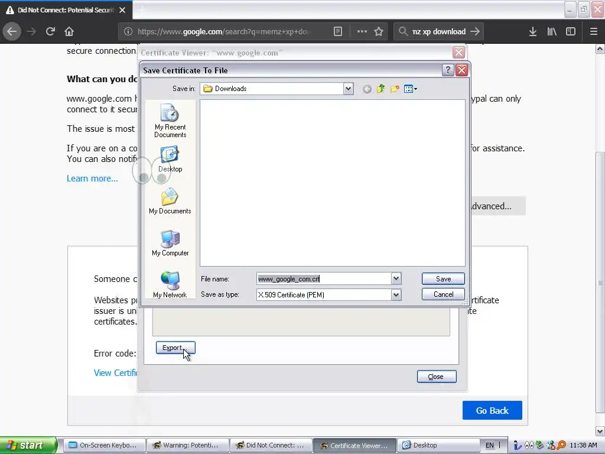
Task: Toggle Firefox sidebar icon
Action: [x=571, y=31]
